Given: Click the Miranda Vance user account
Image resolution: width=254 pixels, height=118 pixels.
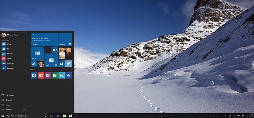Looking at the screenshot, I should tap(10, 35).
